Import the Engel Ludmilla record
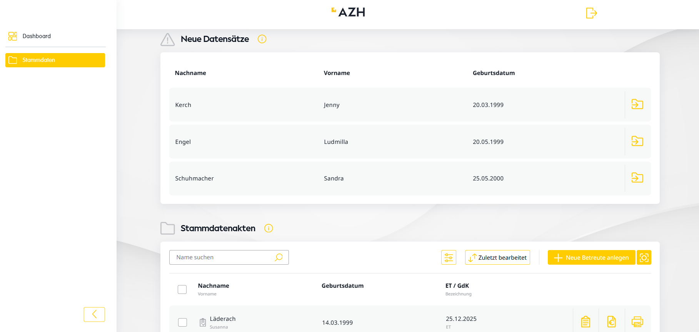Screen dimensions: 699x332 coord(637,141)
